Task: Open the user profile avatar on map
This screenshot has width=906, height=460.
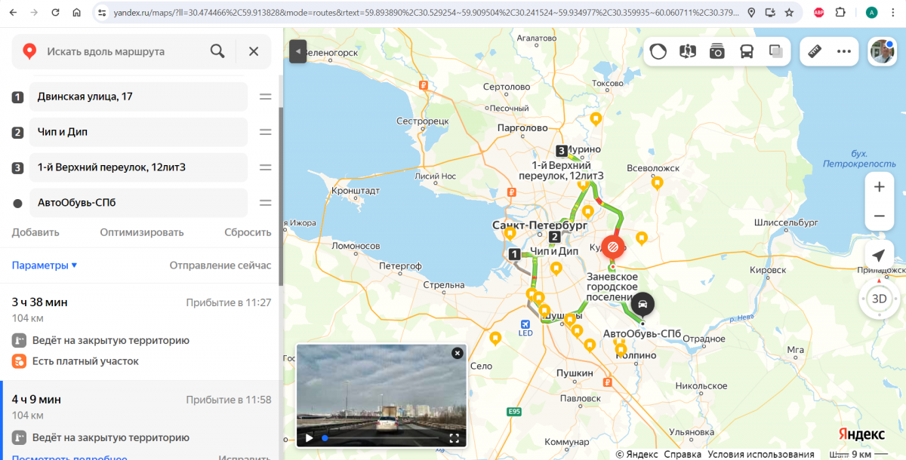Action: coord(882,51)
